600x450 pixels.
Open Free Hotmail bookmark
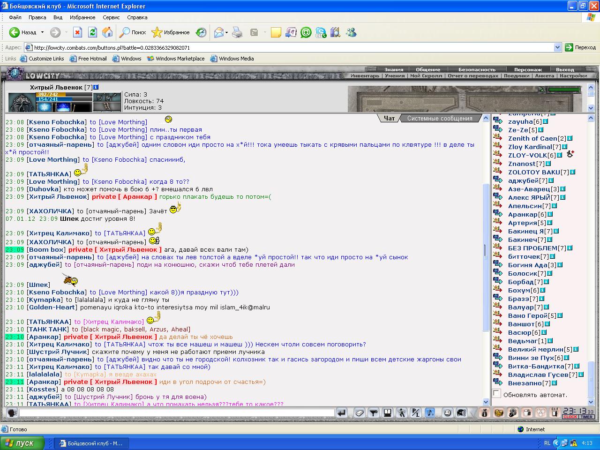pyautogui.click(x=88, y=59)
